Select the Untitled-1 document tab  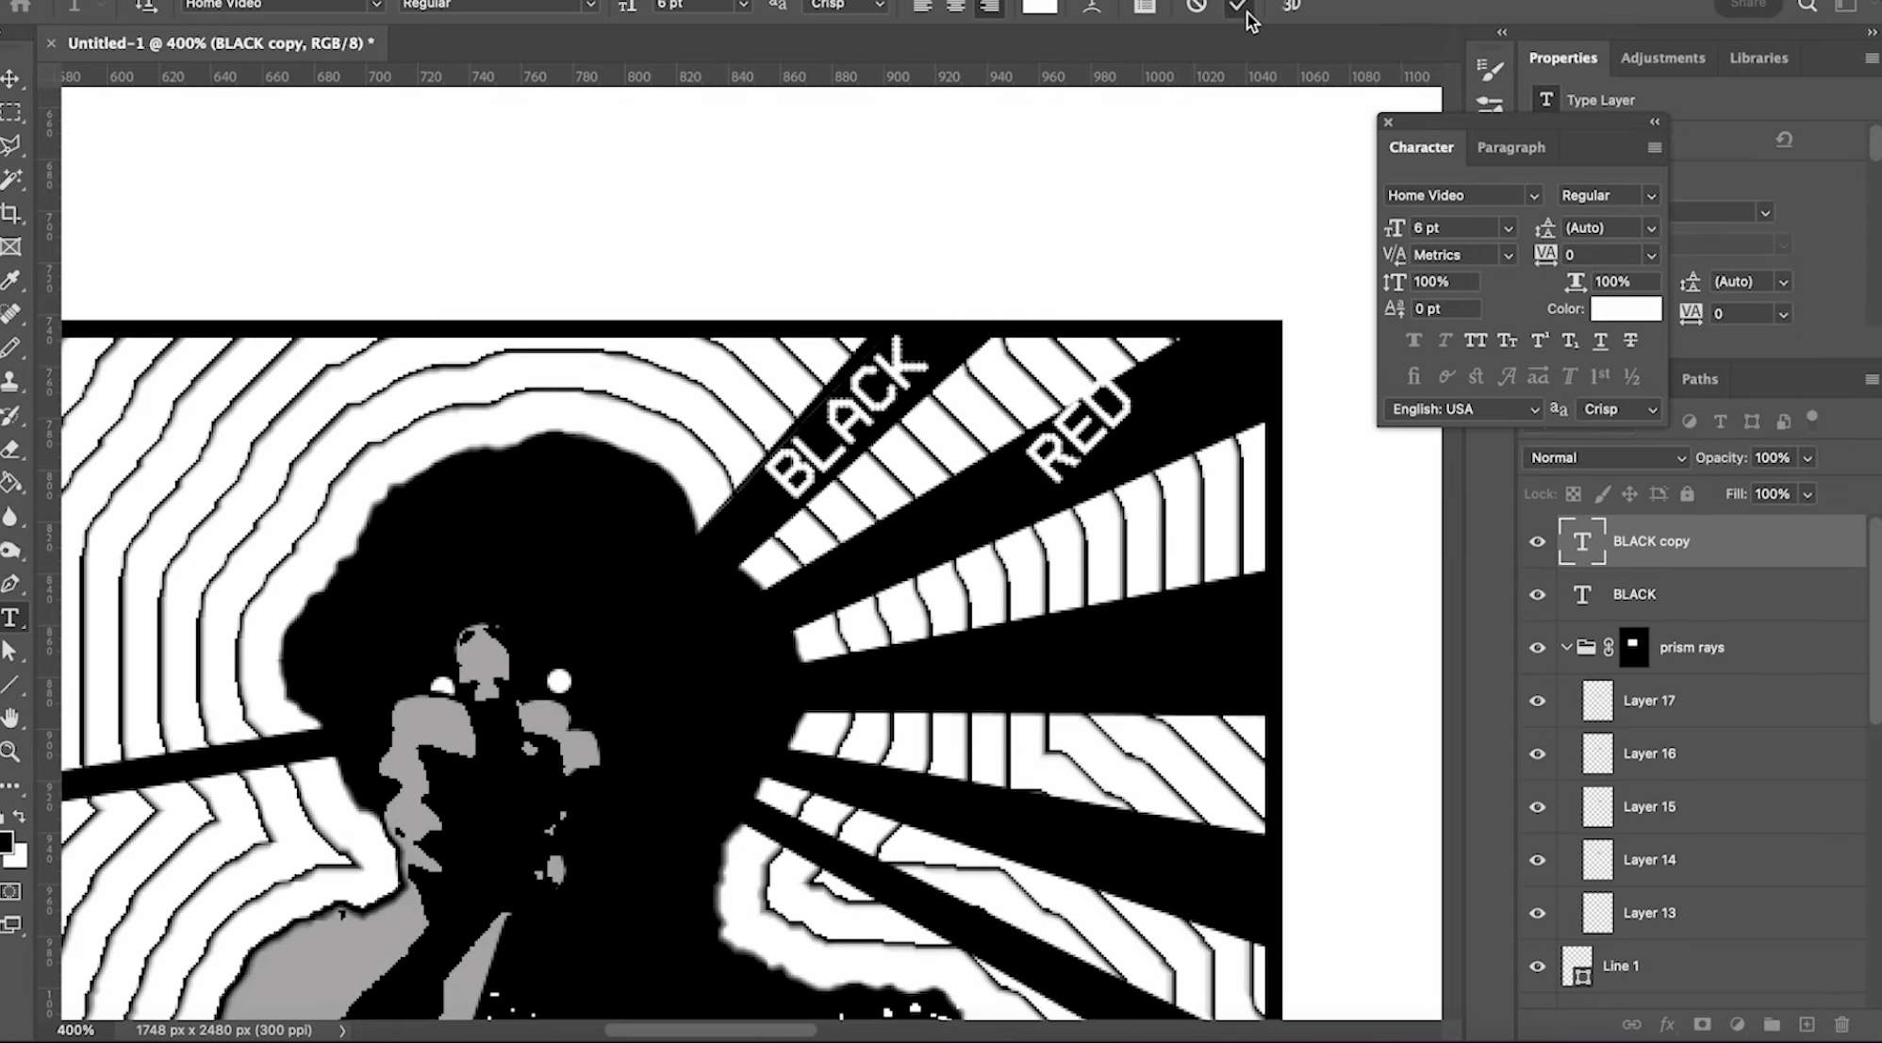[x=221, y=43]
